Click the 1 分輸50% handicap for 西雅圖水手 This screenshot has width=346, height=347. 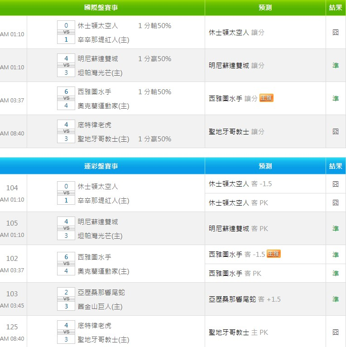(154, 92)
